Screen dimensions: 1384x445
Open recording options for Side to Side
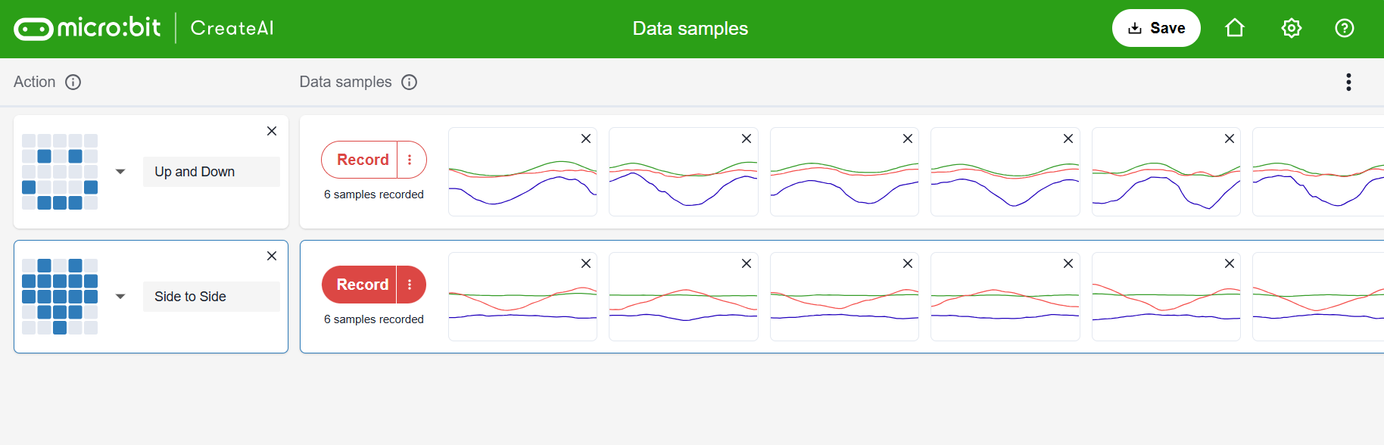(410, 285)
